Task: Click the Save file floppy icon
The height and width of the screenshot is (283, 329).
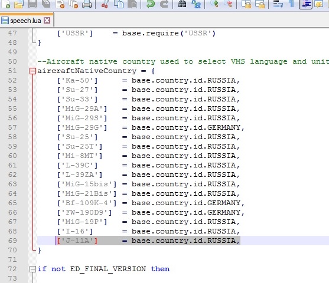Action: (32, 4)
